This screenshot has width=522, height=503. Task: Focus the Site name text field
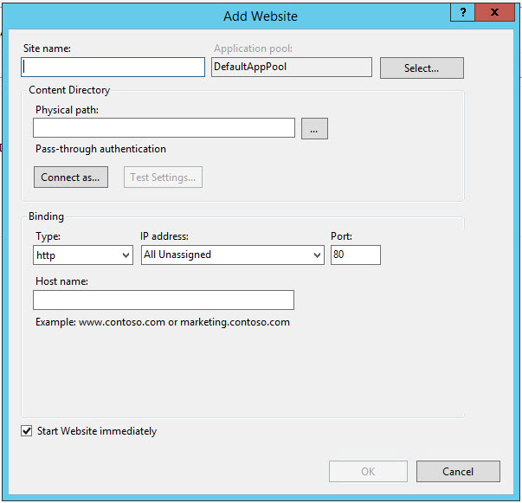click(113, 68)
